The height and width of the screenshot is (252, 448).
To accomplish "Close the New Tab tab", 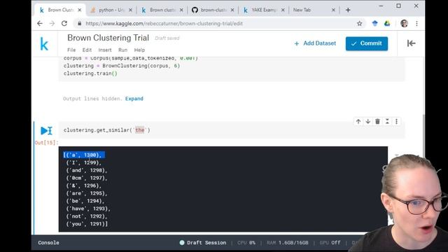I will tap(333, 10).
